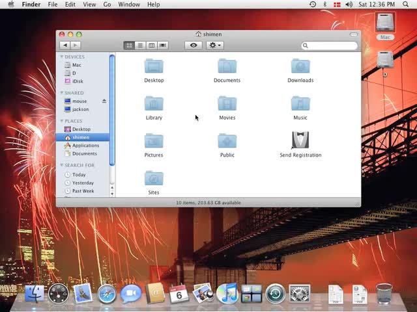This screenshot has width=417, height=312.
Task: Open the input source flag menu
Action: tap(337, 5)
